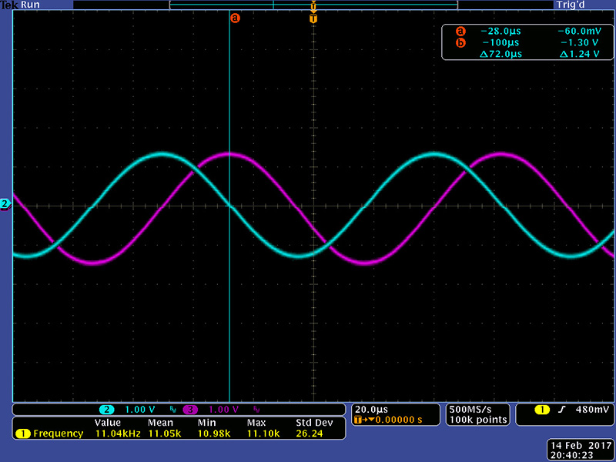Click the Tek logo in top corner
This screenshot has width=616, height=462.
point(9,5)
